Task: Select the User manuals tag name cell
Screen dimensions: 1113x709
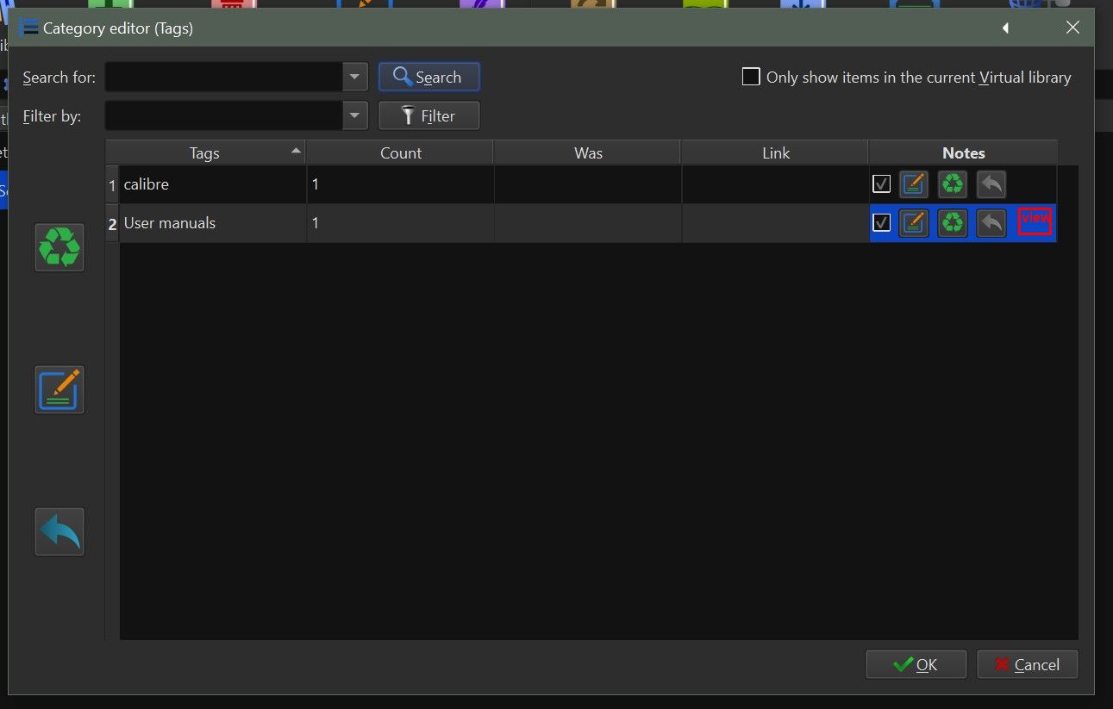Action: click(x=213, y=223)
